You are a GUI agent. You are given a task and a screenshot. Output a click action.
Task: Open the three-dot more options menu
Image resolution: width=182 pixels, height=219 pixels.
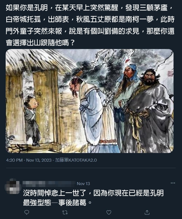(173, 183)
